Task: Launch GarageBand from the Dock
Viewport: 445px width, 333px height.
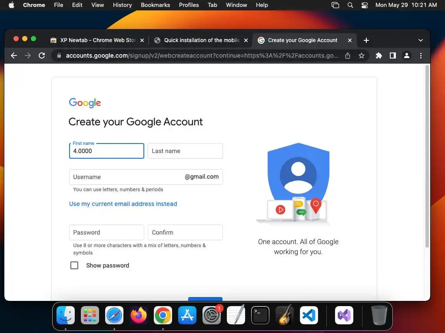Action: pos(285,315)
